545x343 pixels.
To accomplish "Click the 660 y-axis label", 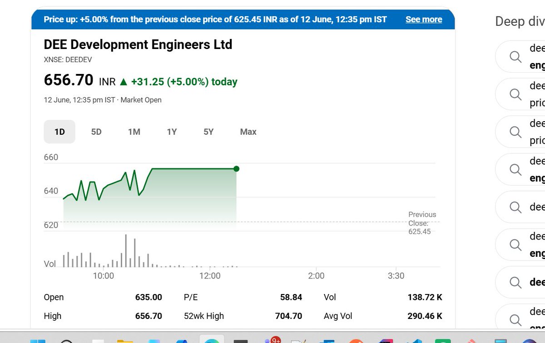I will tap(51, 157).
